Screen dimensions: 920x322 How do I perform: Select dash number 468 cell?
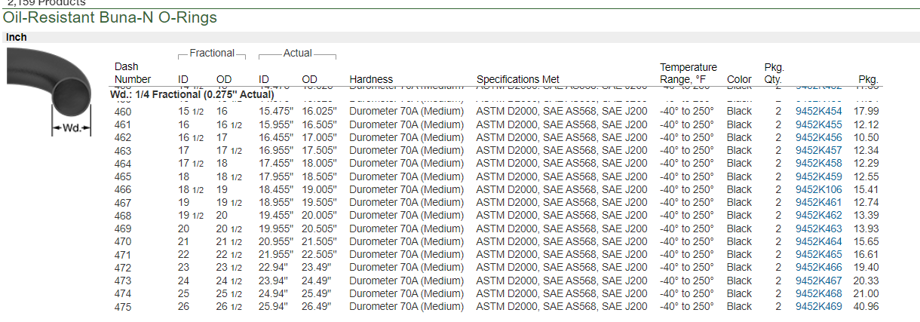pos(123,215)
